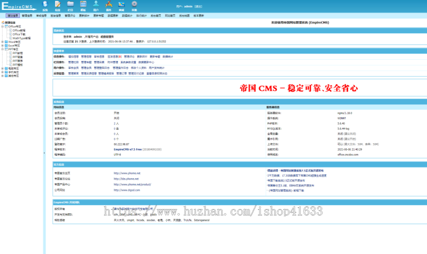427x254 pixels.
Task: Click the login IP value 60.222.98.87
Action: (x=121, y=145)
